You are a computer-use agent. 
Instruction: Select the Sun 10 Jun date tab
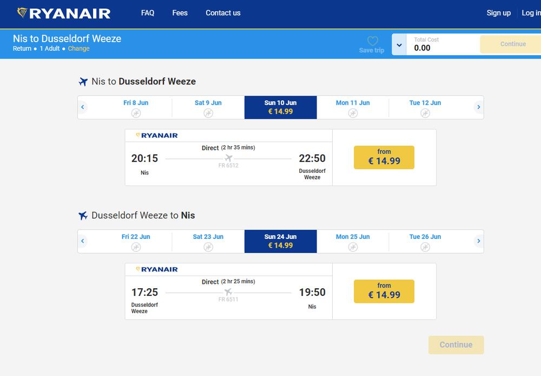(x=280, y=107)
